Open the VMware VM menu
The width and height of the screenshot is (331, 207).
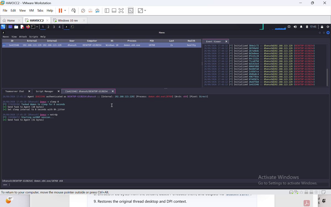[31, 10]
